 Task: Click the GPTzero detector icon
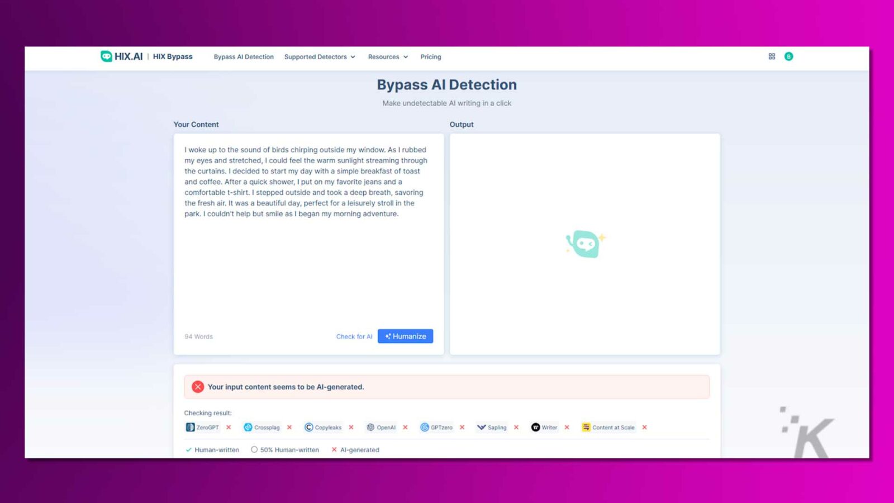[x=425, y=428]
